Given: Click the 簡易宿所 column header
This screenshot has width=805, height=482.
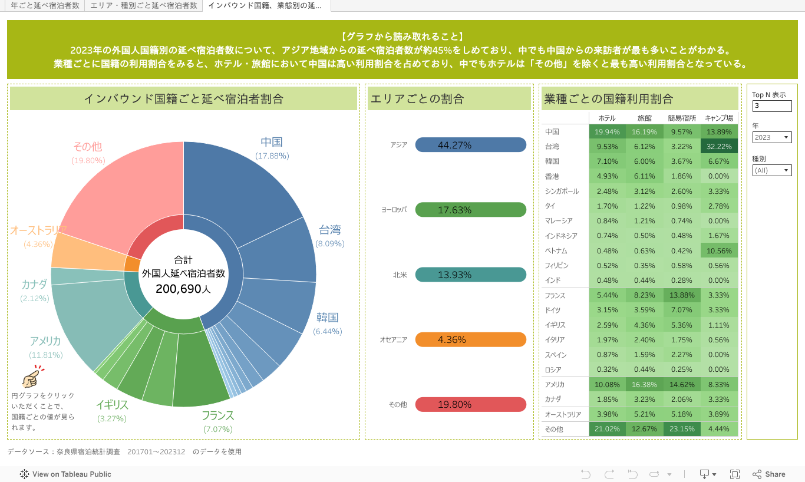Looking at the screenshot, I should pos(682,118).
